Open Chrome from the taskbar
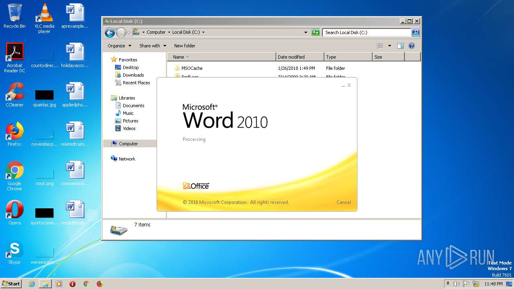Viewport: 514px width, 289px height. (86, 284)
